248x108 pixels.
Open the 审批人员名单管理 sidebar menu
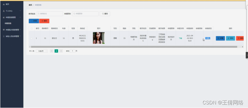click(x=12, y=36)
